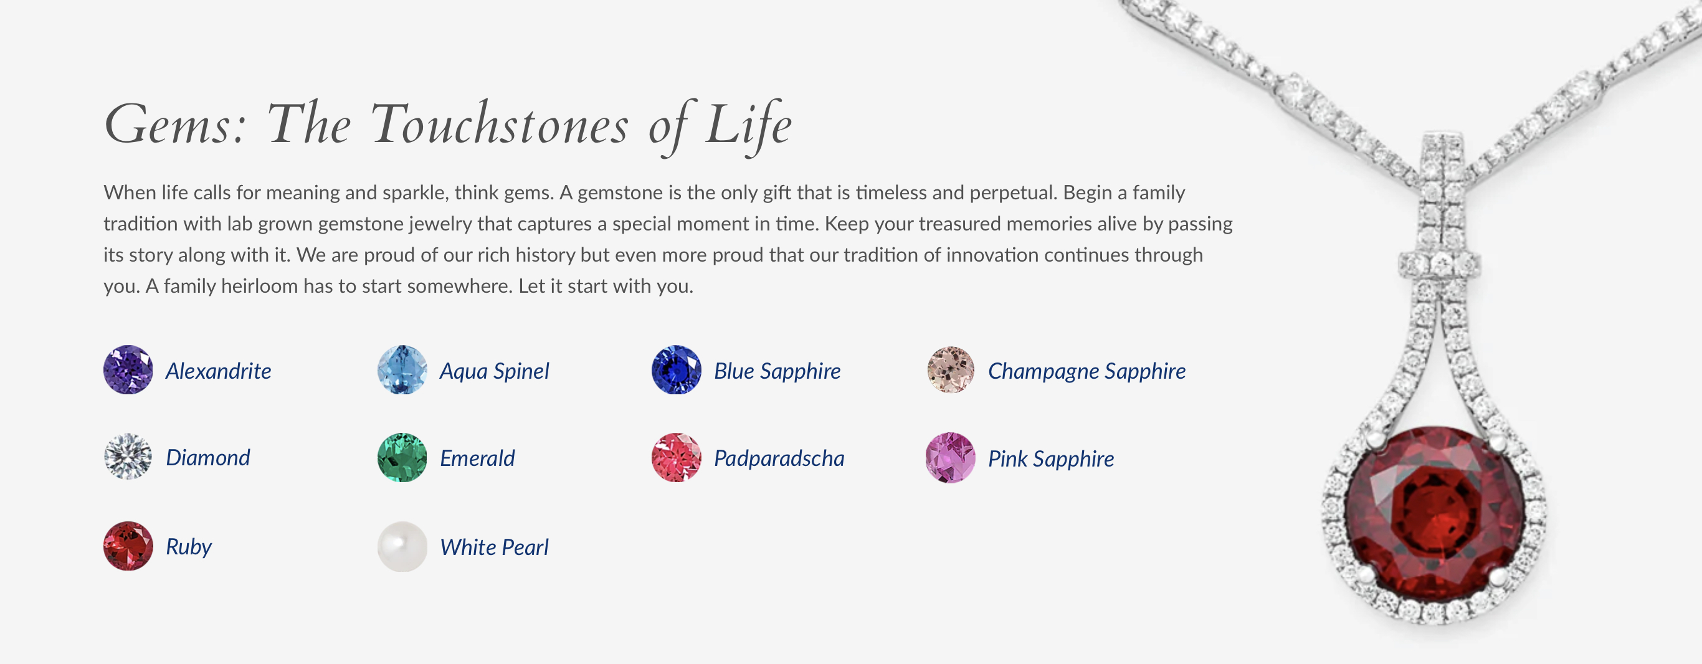Open the Emerald text link
Viewport: 1702px width, 664px height.
pos(477,458)
